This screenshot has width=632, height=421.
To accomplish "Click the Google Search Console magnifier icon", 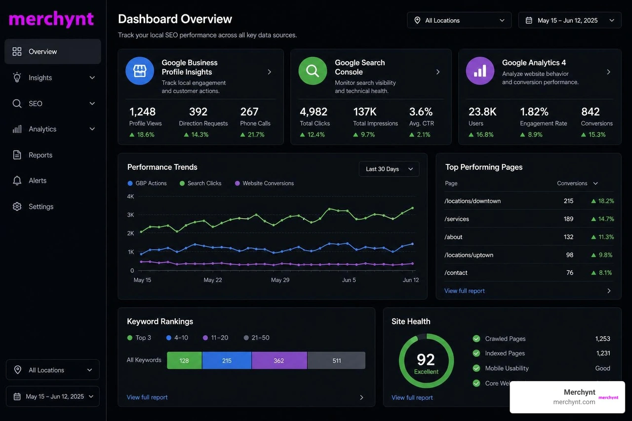I will (313, 71).
